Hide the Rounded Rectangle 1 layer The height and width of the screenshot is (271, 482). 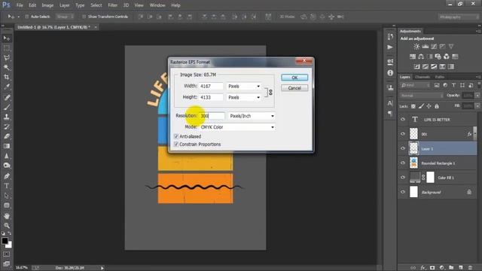pos(403,163)
